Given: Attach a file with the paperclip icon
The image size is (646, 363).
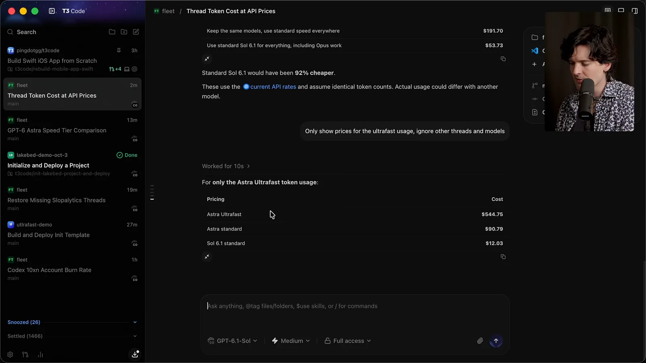Looking at the screenshot, I should (x=480, y=341).
